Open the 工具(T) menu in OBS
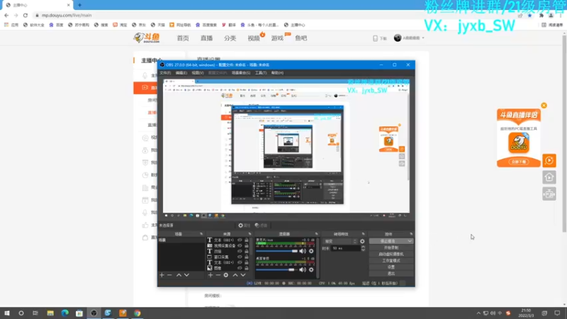Viewport: 567px width, 319px height. coord(261,73)
